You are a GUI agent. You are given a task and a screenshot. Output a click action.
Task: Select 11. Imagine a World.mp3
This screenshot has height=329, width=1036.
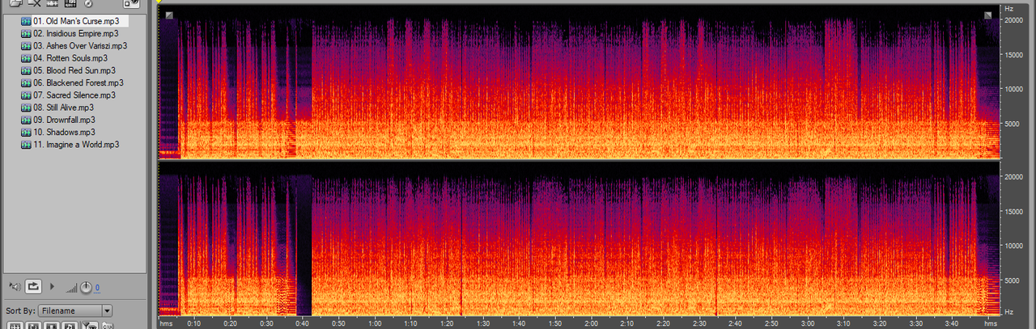point(70,145)
